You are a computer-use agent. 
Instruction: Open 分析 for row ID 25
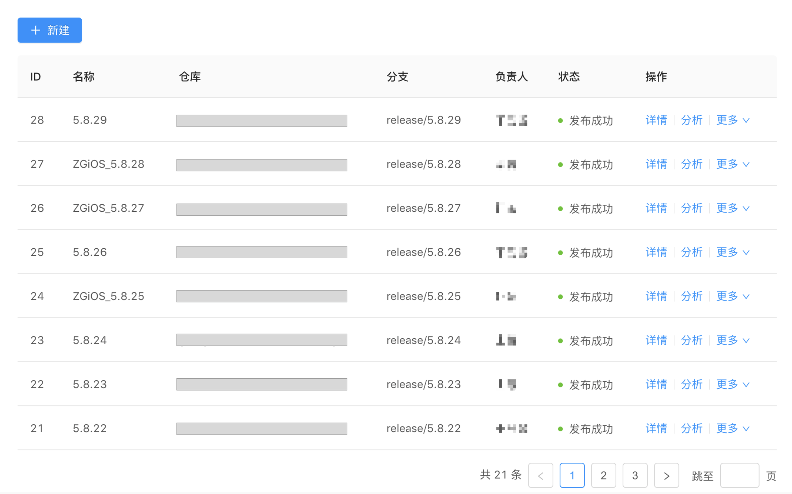click(691, 252)
